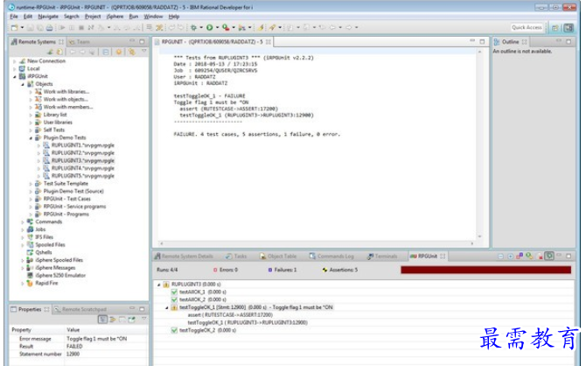This screenshot has height=366, width=586.
Task: Click the Back arrow in Remote Systems toolbar
Action: pos(73,52)
